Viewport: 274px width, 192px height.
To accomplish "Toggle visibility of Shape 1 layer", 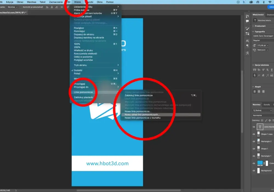I will [x=254, y=149].
